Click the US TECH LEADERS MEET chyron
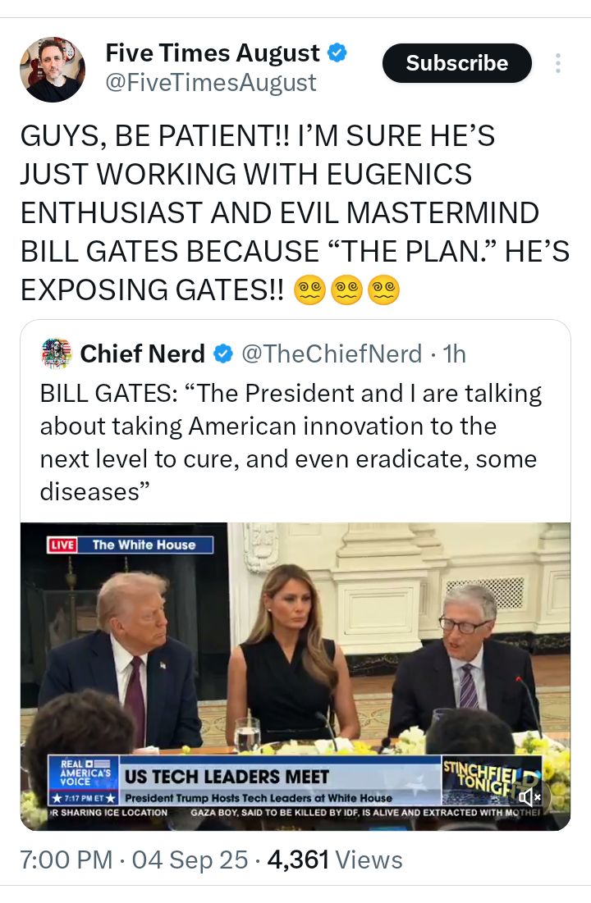The image size is (591, 903). pyautogui.click(x=227, y=777)
